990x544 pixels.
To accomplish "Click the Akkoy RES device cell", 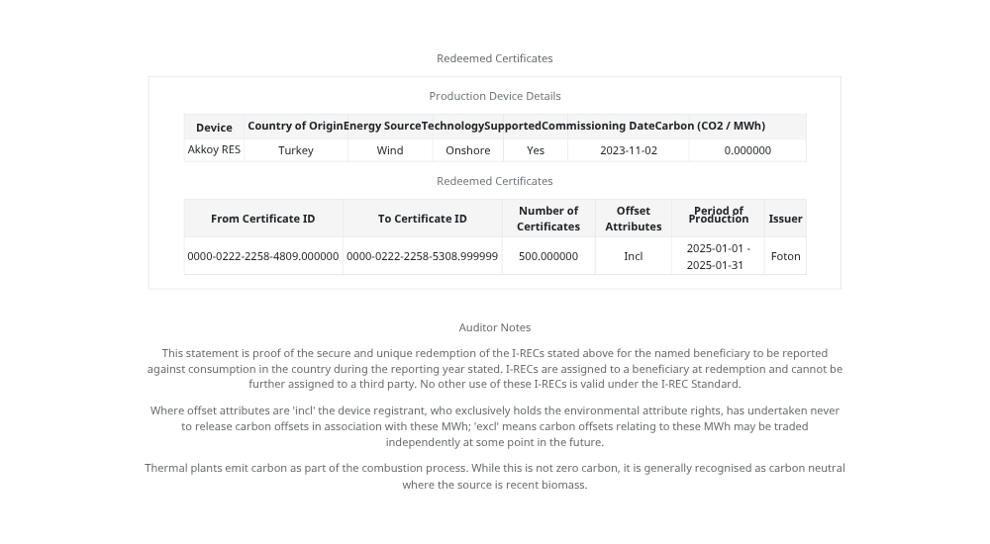I will 214,150.
